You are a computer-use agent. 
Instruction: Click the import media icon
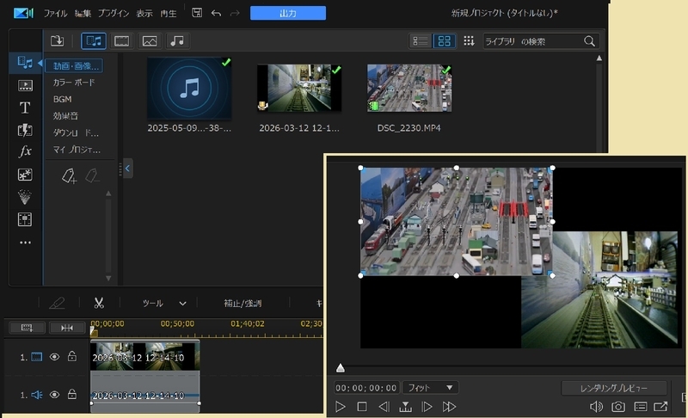[x=57, y=40]
